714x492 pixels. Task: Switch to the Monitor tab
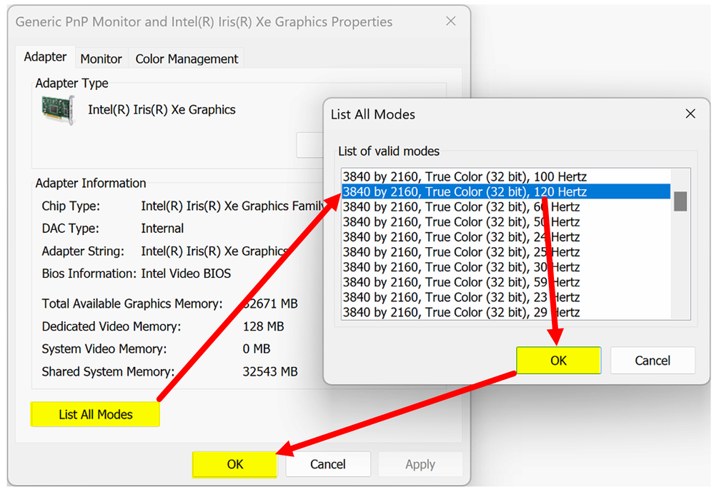tap(101, 59)
